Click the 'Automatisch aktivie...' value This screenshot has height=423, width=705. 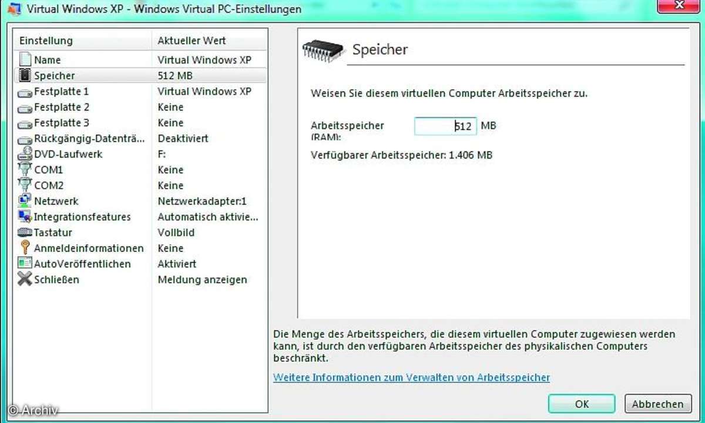pos(208,217)
